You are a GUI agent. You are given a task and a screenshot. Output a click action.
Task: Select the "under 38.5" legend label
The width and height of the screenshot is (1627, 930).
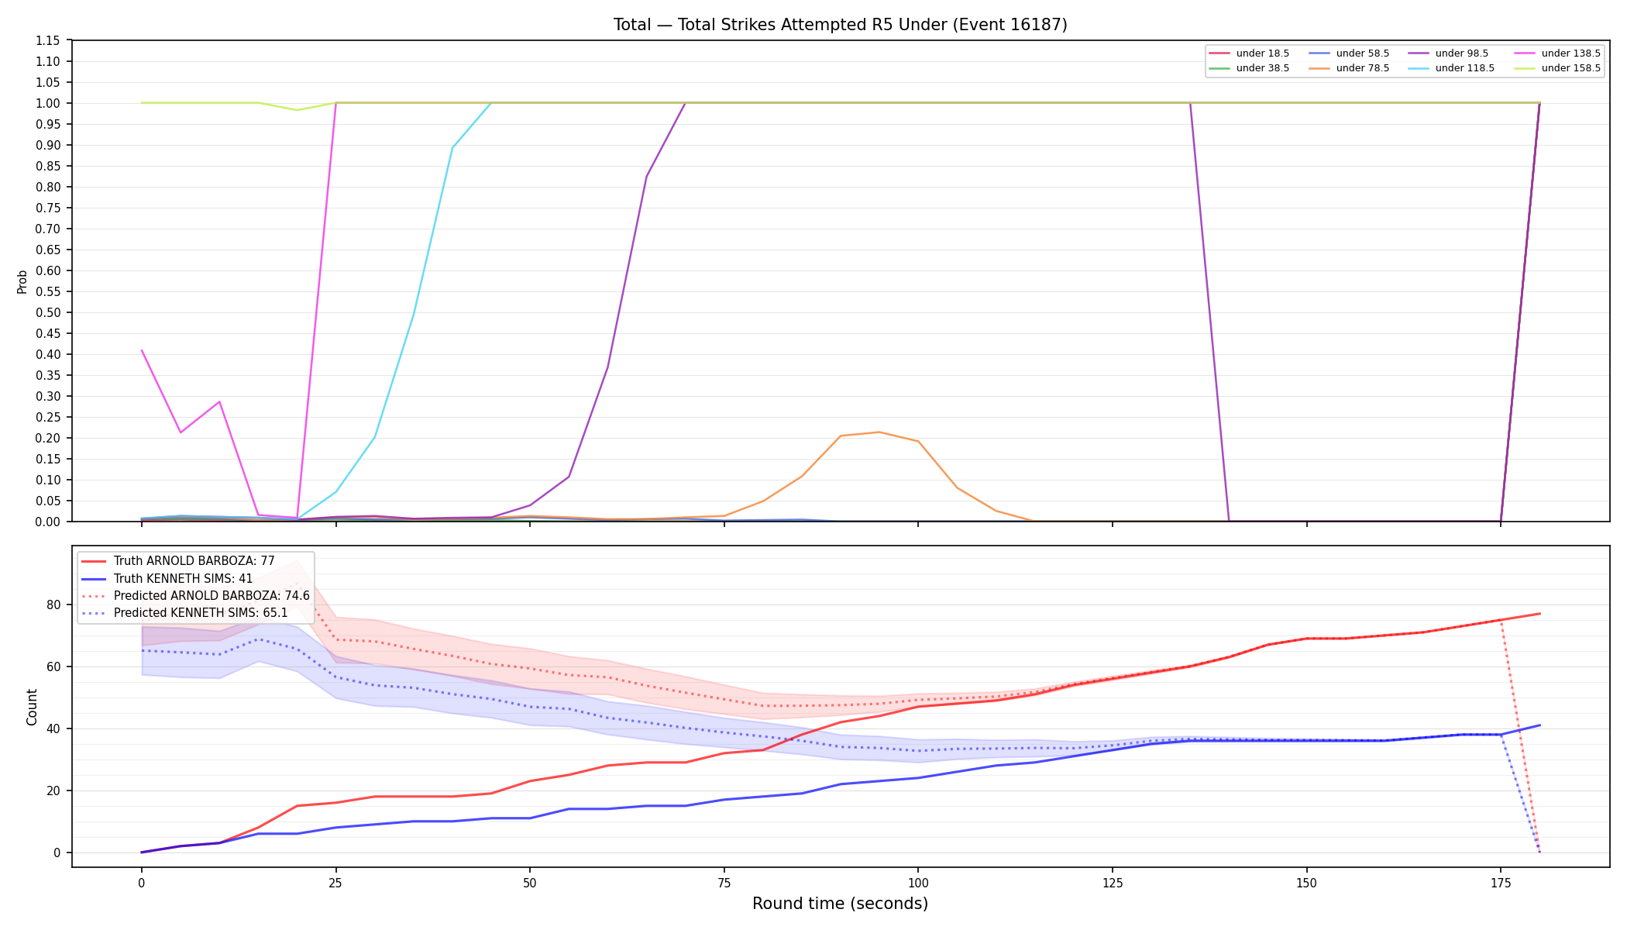coord(1263,68)
